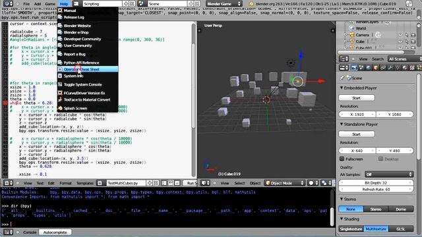Choose Operator Cheat Sheet menu entry

pos(88,69)
